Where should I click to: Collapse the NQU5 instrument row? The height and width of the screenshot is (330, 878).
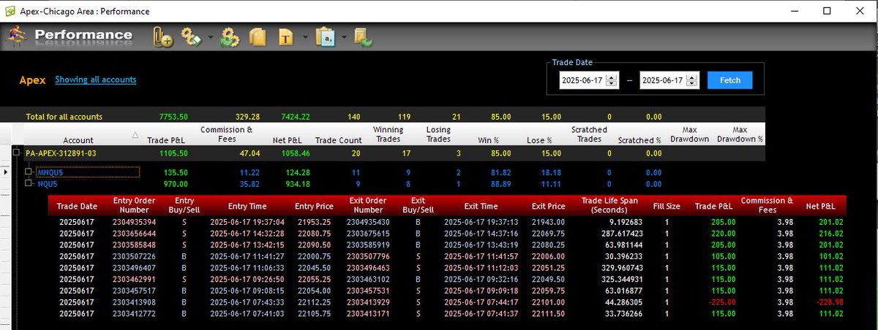[x=29, y=183]
